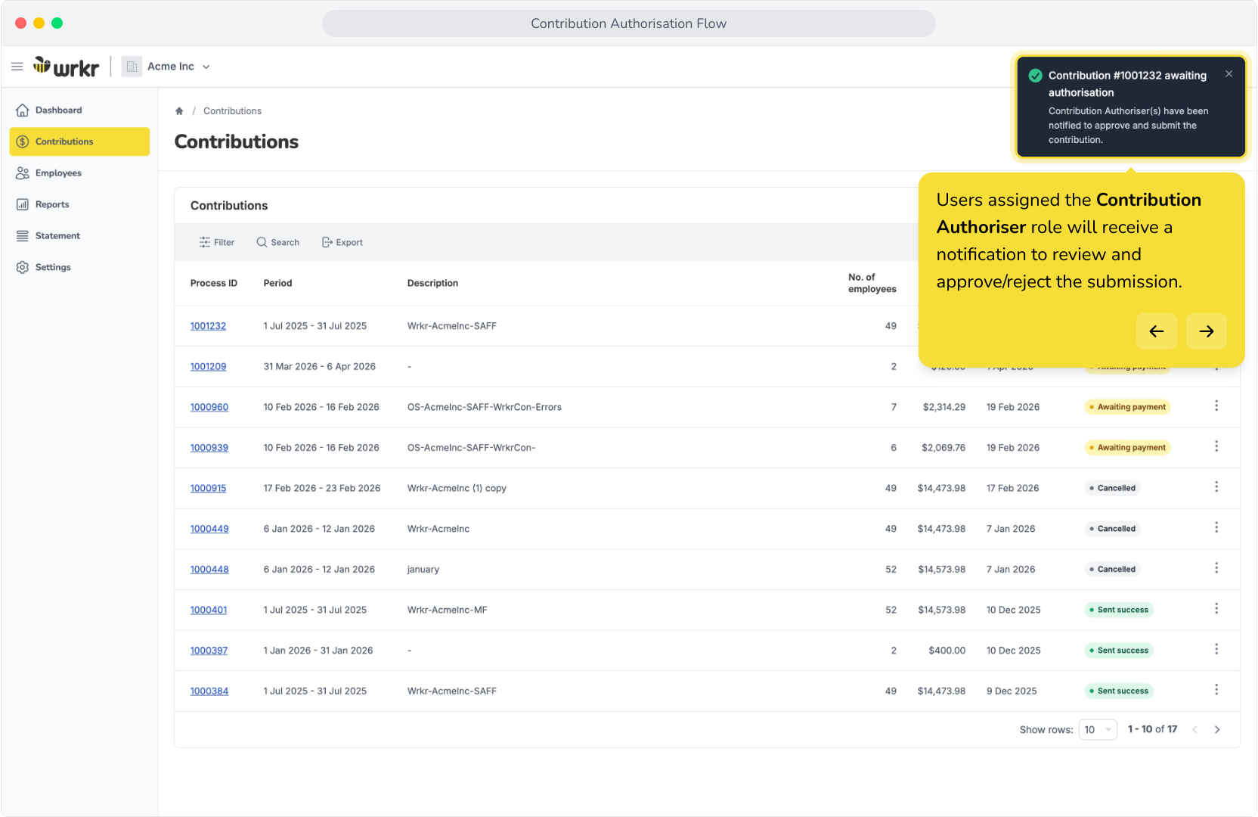This screenshot has height=817, width=1258.
Task: Open kebab menu for row 1000384
Action: tap(1216, 690)
